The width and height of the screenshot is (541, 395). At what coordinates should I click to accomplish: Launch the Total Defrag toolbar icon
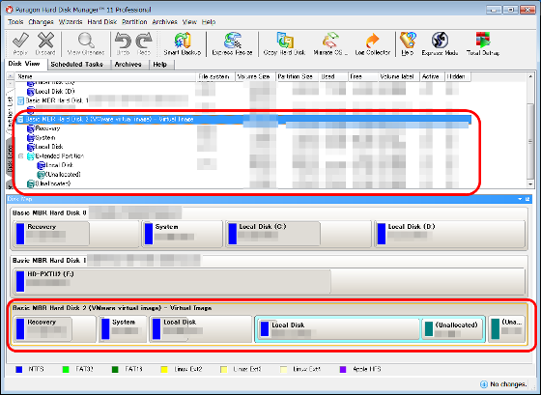[483, 43]
